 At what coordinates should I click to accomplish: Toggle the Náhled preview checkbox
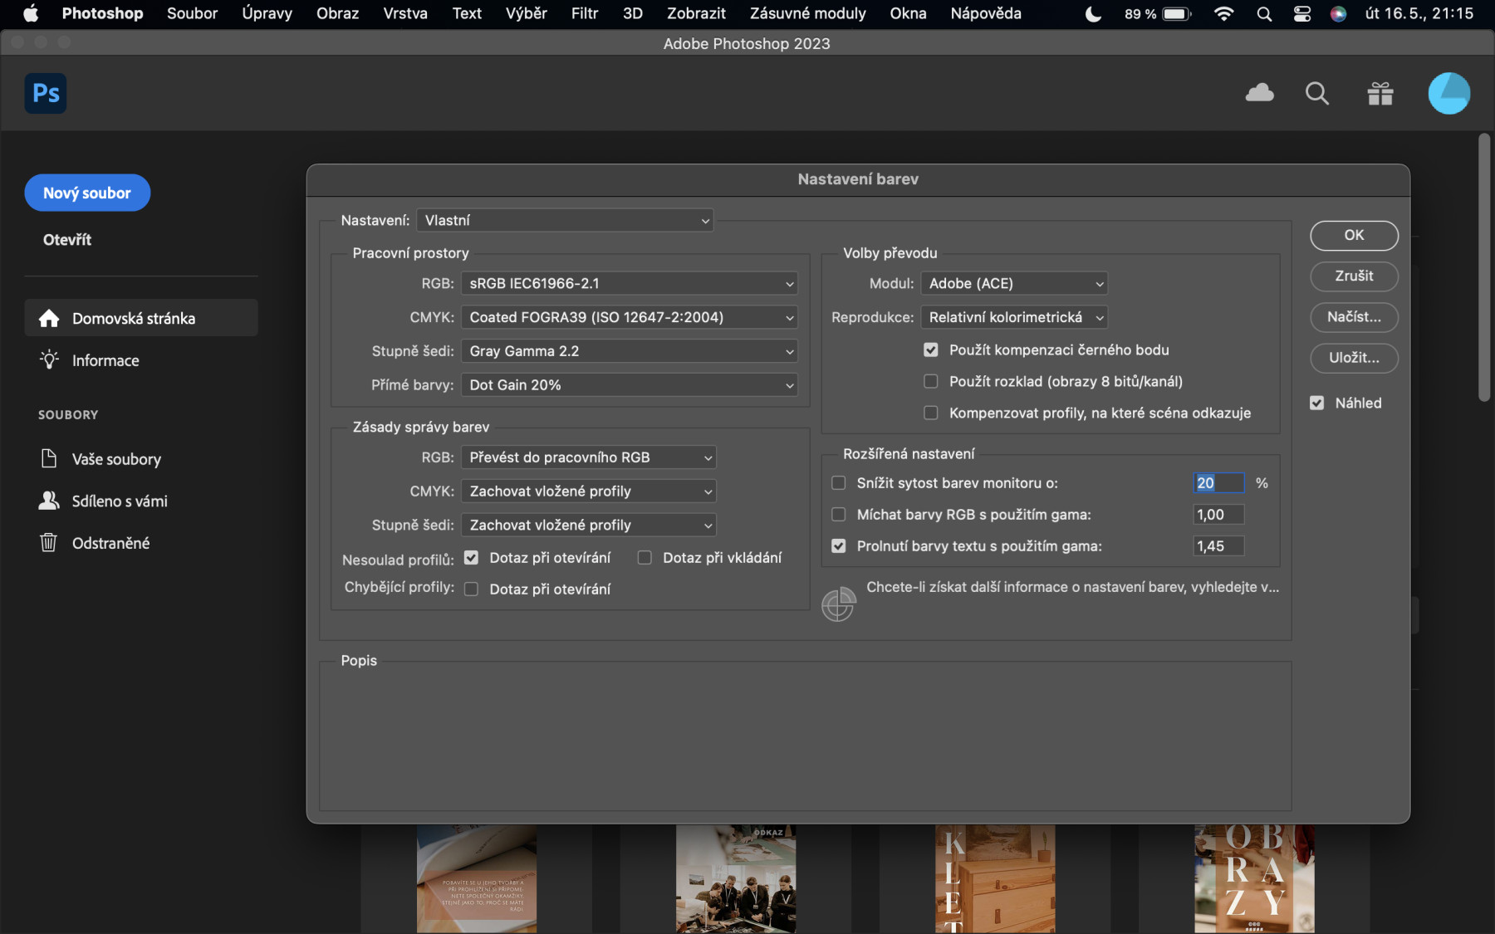pyautogui.click(x=1317, y=403)
